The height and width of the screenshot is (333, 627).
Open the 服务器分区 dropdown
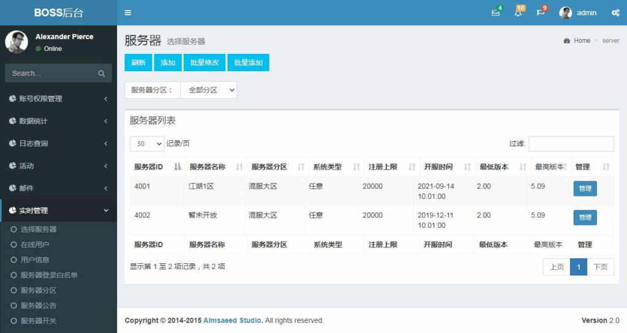click(208, 90)
